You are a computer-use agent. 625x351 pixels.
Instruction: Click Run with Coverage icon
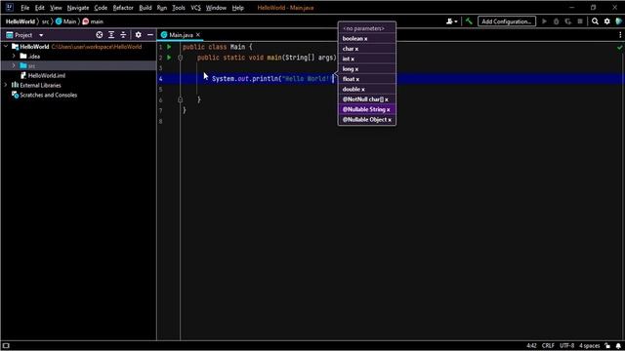pyautogui.click(x=568, y=21)
